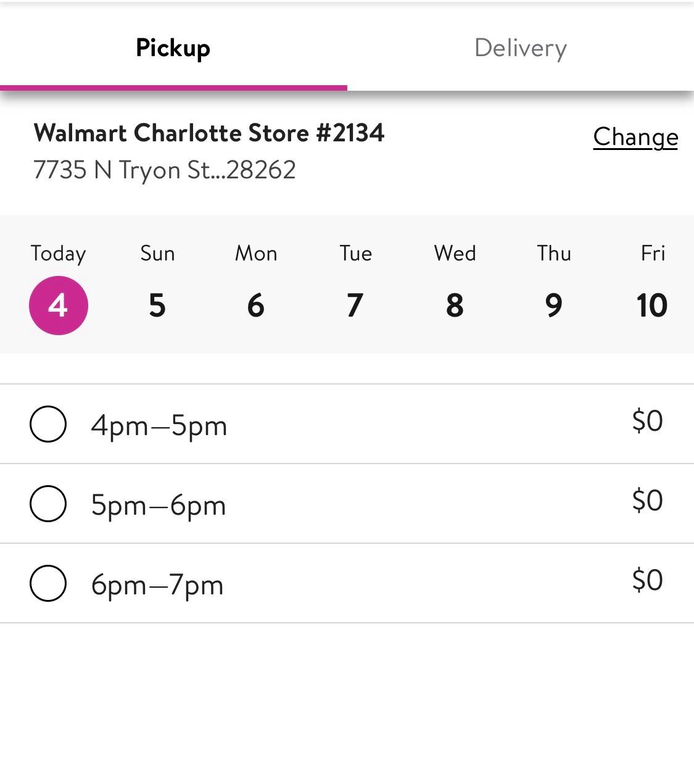This screenshot has width=694, height=766.
Task: Click the 6pm–7pm time slot label
Action: coord(157,585)
